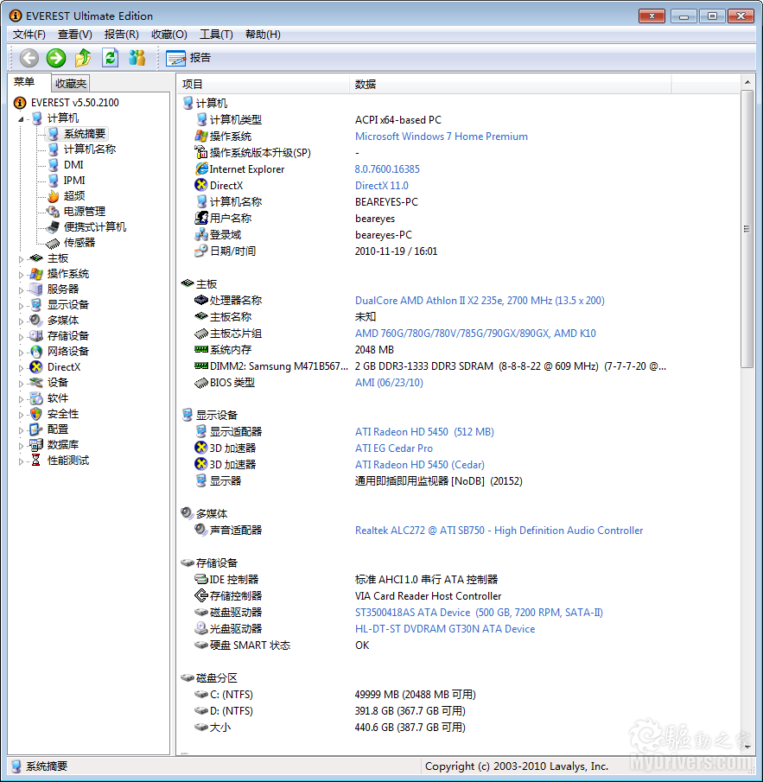Screen dimensions: 763x782
Task: Click the vertical scrollbar down arrow
Action: point(747,748)
